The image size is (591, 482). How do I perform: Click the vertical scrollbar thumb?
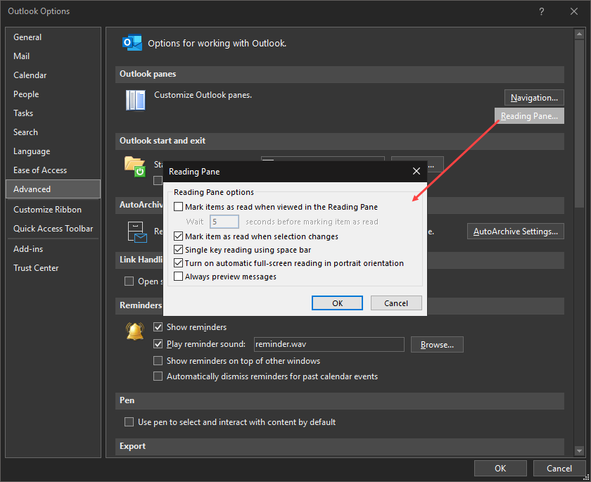coord(579,123)
